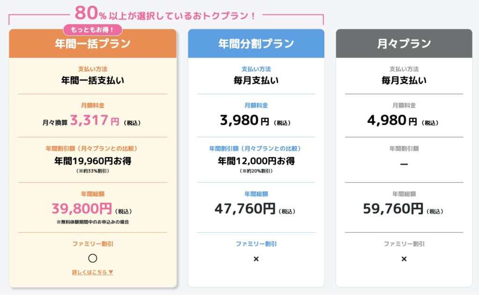Select the 年間一括プラン header
The width and height of the screenshot is (479, 295).
click(x=93, y=44)
